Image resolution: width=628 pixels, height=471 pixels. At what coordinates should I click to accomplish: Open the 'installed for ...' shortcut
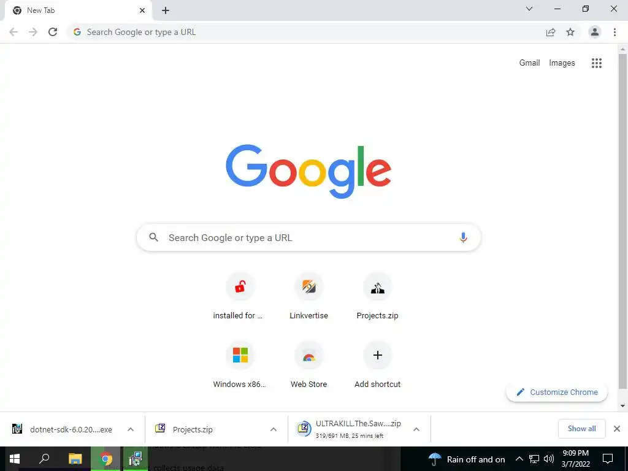[240, 296]
